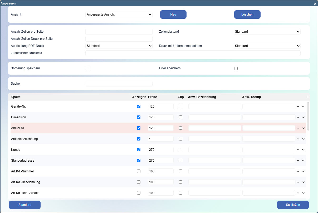Enable the Filter speichern checkbox
Image resolution: width=318 pixels, height=213 pixels.
click(236, 68)
